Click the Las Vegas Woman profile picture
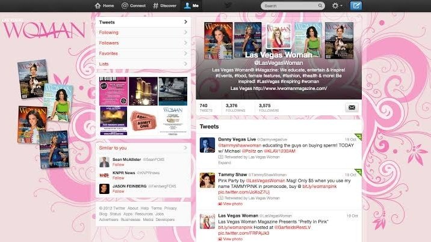 [x=279, y=36]
